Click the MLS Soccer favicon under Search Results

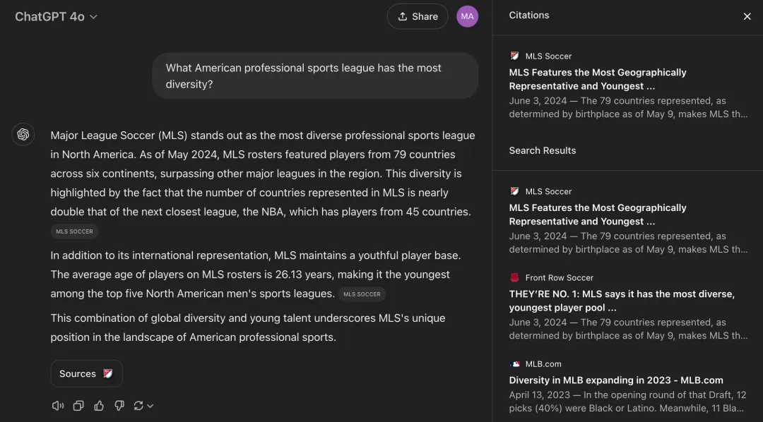pos(514,191)
